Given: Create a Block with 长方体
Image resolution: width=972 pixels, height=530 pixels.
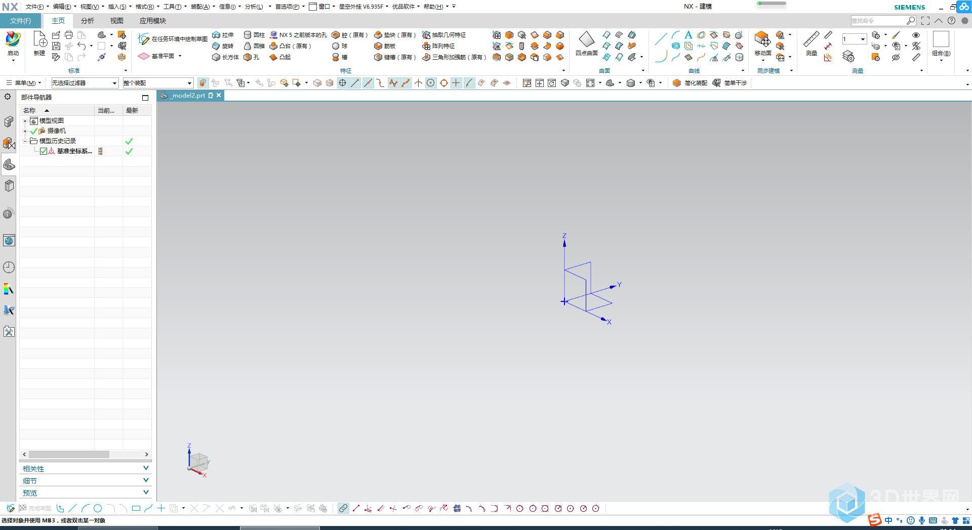Looking at the screenshot, I should pyautogui.click(x=225, y=57).
